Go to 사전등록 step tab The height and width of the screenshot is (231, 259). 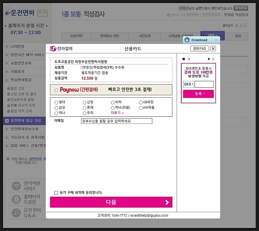(x=145, y=36)
